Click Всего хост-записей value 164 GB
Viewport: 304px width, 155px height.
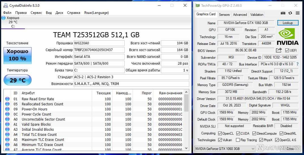click(x=175, y=50)
